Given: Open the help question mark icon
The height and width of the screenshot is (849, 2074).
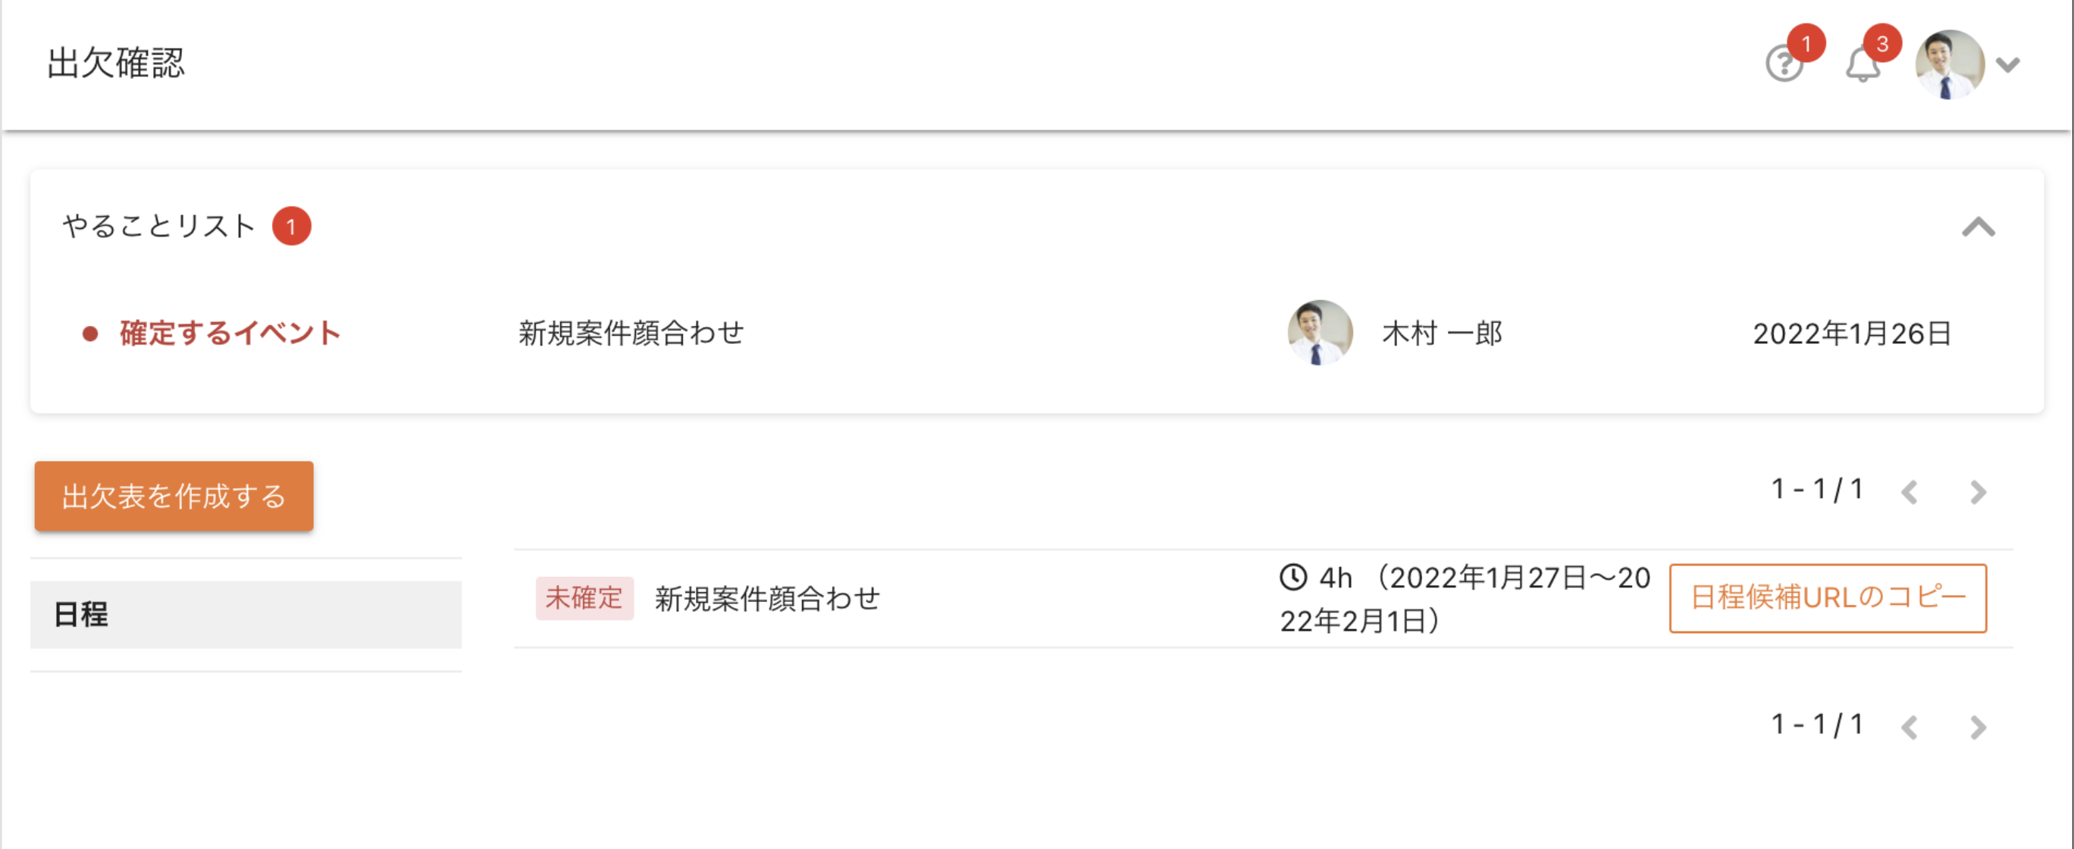Looking at the screenshot, I should pos(1784,64).
